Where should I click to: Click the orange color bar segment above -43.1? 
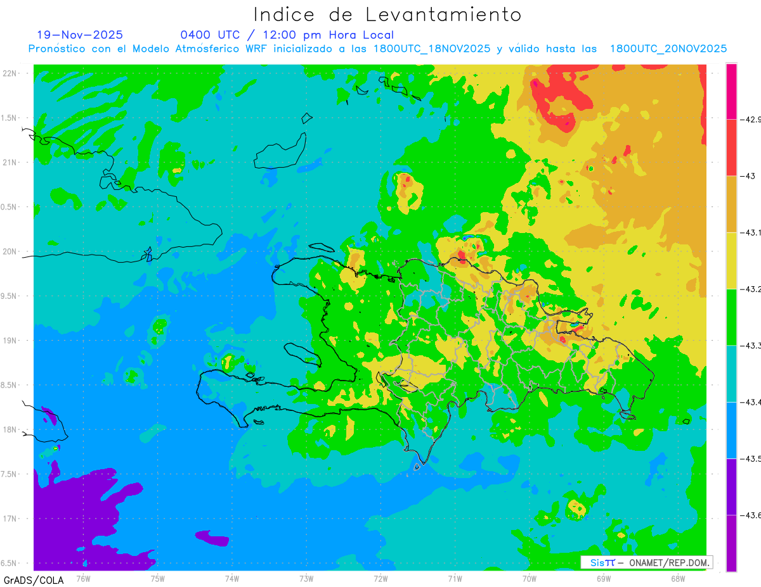click(x=731, y=204)
